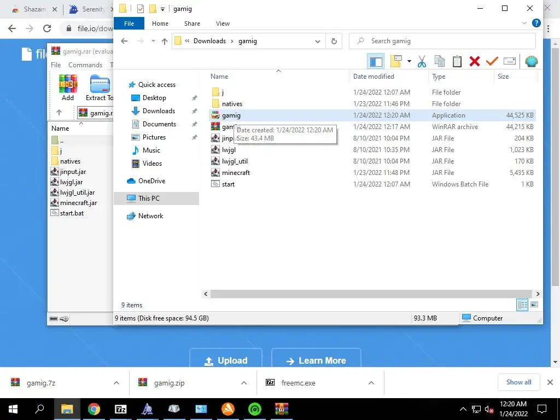
Task: Open quick access toolbar customize dropdown
Action: pos(162,9)
